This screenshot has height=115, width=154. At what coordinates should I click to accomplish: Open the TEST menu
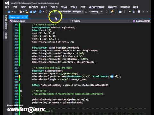click(x=83, y=7)
